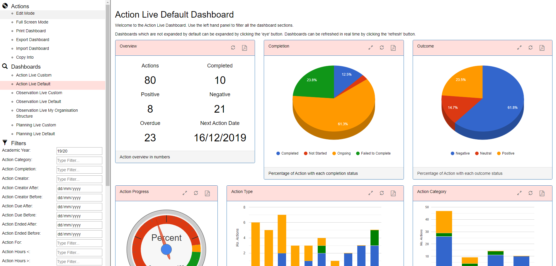Open Observation Live My Organisation Structure
Viewport: 556px width, 266px height.
click(47, 113)
